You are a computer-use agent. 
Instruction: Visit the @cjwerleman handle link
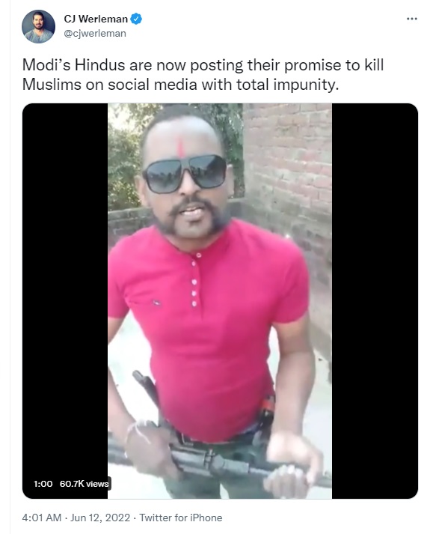95,34
